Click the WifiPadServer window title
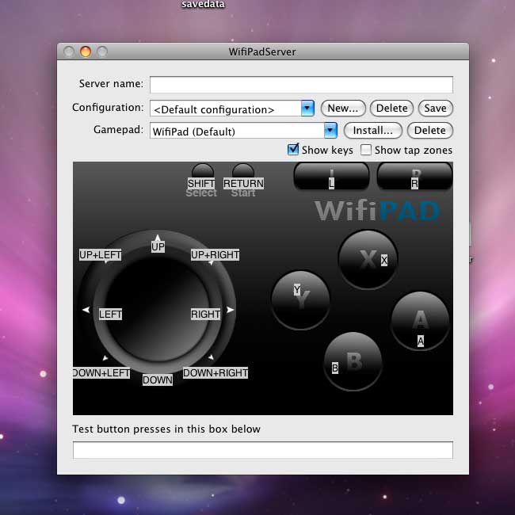Viewport: 515px width, 515px height. (x=262, y=51)
